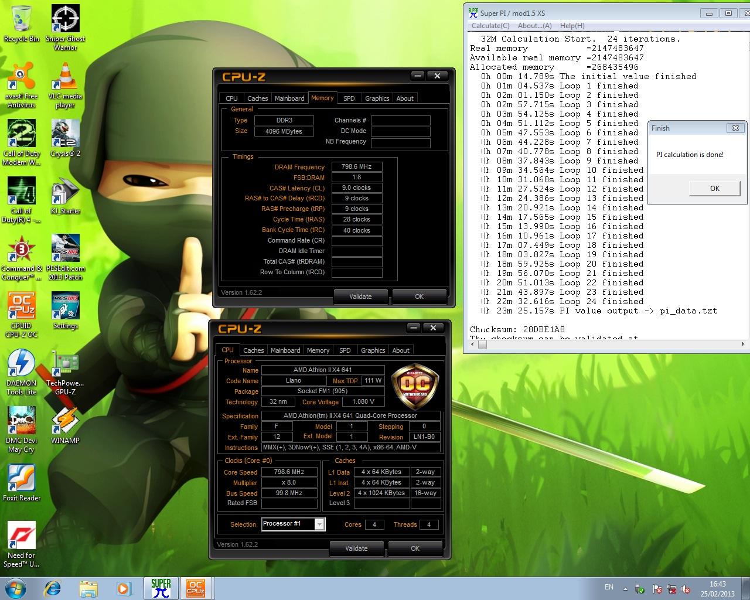The height and width of the screenshot is (600, 750).
Task: Open SPD tab in lower CPU-Z window
Action: [345, 350]
